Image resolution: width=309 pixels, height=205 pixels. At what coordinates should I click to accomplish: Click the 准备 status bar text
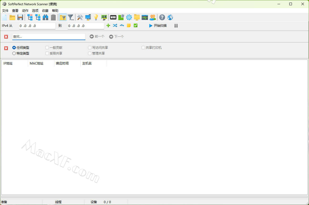coord(4,202)
